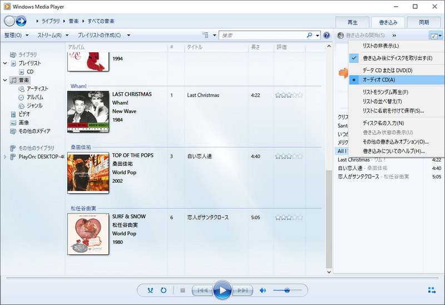Click the forward navigation arrow button
The image size is (445, 305).
(x=21, y=21)
